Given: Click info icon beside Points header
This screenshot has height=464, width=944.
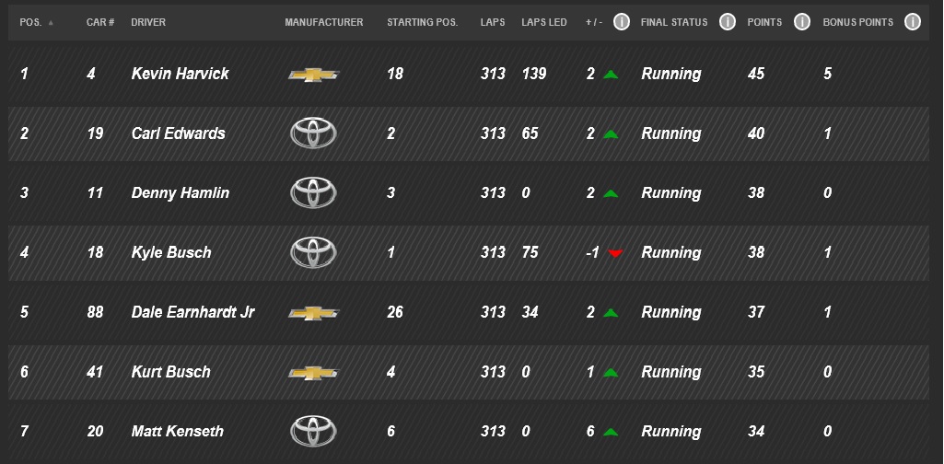Looking at the screenshot, I should click(801, 22).
